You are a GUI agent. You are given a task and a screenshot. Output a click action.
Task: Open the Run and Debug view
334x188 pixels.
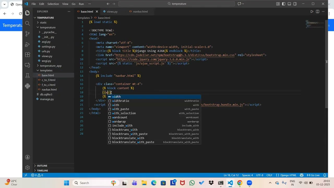point(27,44)
